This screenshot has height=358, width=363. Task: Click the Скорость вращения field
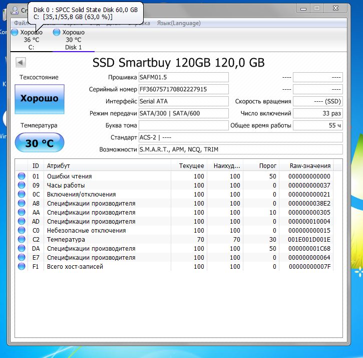pyautogui.click(x=318, y=101)
